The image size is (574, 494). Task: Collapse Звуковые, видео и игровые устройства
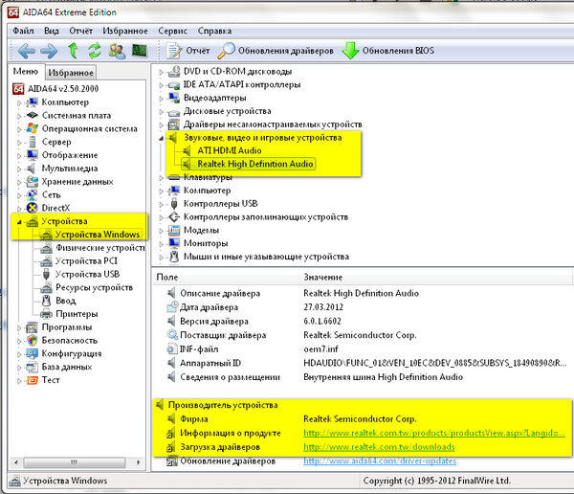click(x=161, y=138)
